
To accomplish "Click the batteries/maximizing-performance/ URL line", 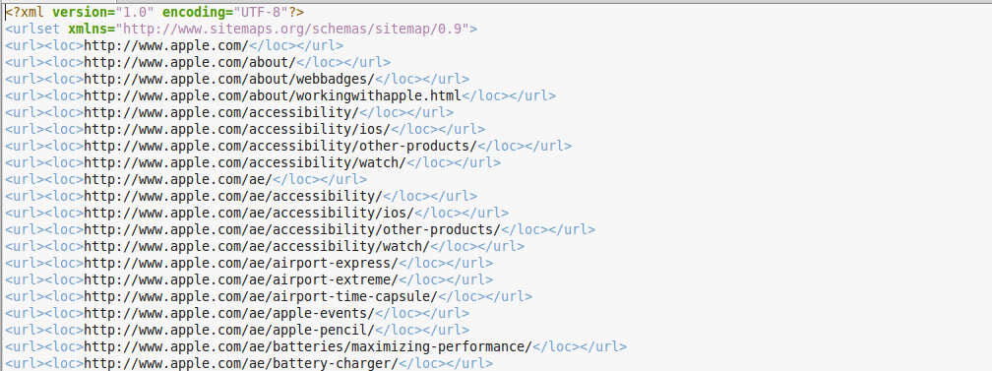I will click(x=316, y=346).
